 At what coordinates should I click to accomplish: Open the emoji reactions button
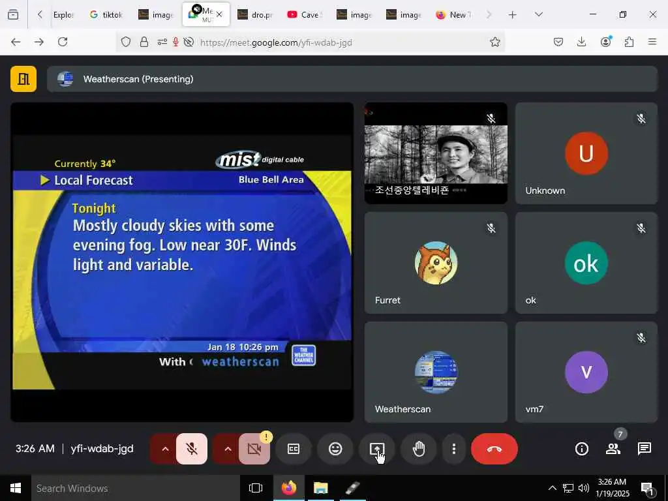335,449
